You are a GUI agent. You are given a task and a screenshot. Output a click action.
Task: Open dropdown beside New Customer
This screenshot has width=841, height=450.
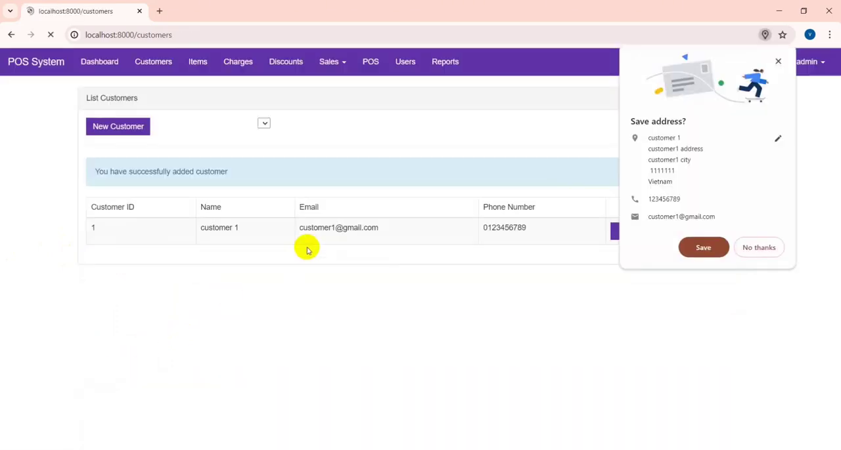263,123
